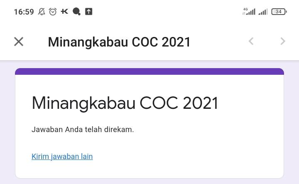Tap the second SIM signal indicator

263,12
